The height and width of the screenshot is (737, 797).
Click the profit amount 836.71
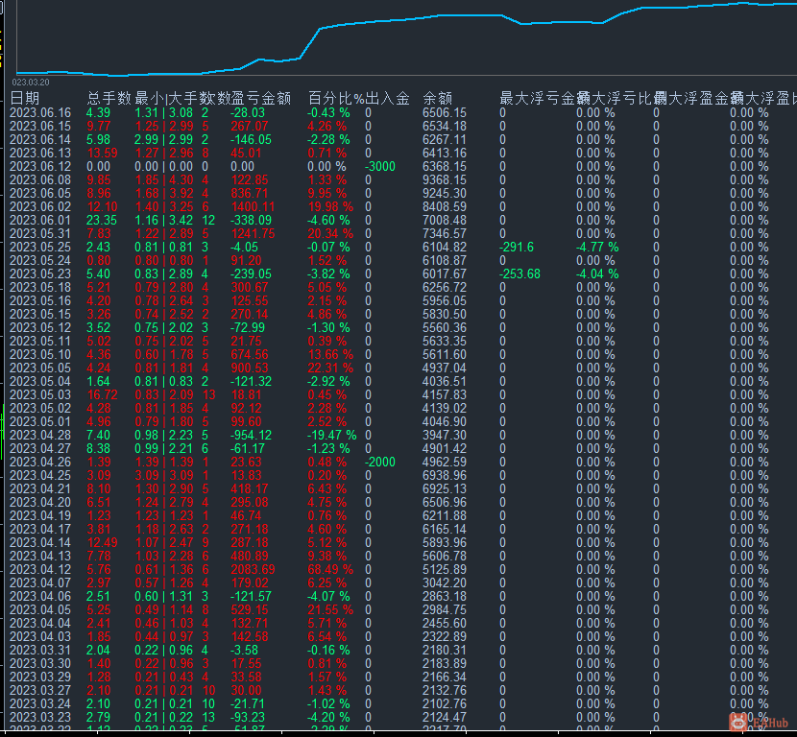point(250,193)
